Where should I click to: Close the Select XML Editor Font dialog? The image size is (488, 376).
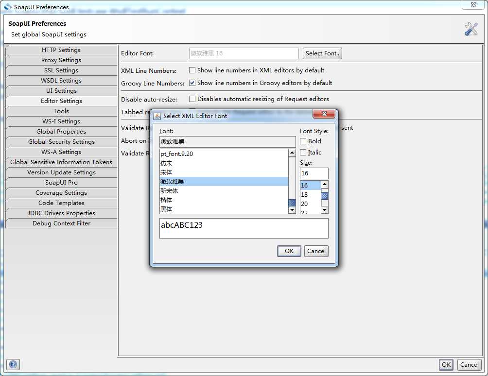(x=324, y=114)
